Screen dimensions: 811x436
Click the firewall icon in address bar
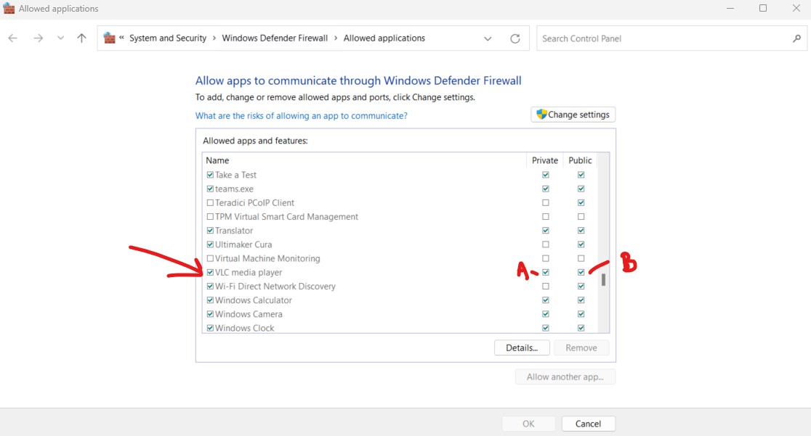[109, 38]
